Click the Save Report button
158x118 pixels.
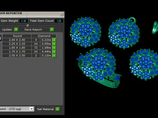coord(37,29)
